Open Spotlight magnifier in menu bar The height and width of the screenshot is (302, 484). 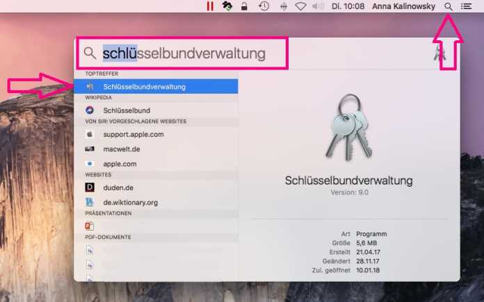coord(449,6)
